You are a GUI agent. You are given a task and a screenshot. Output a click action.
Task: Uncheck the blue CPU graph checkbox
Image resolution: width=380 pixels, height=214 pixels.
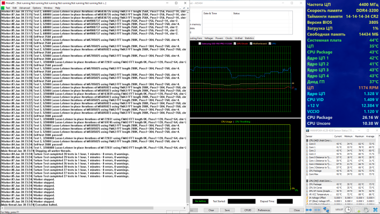(x=270, y=44)
